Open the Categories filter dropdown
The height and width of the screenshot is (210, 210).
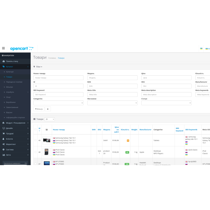click(x=58, y=103)
